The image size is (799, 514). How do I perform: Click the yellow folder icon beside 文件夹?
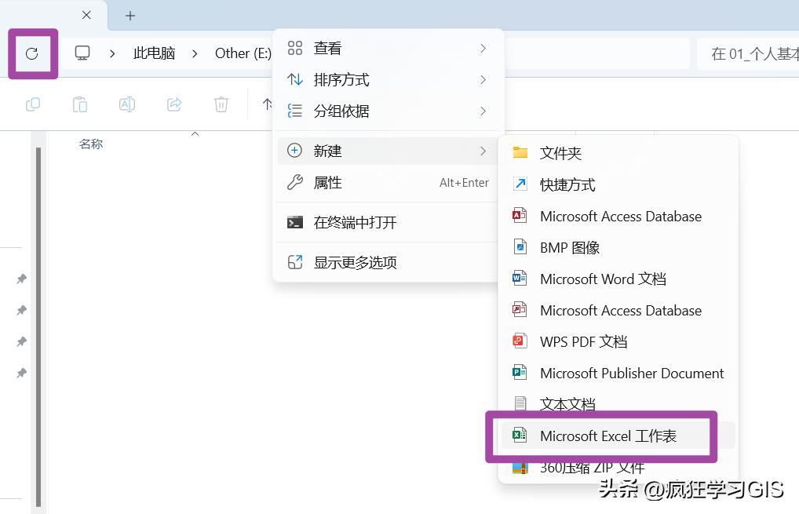point(520,152)
